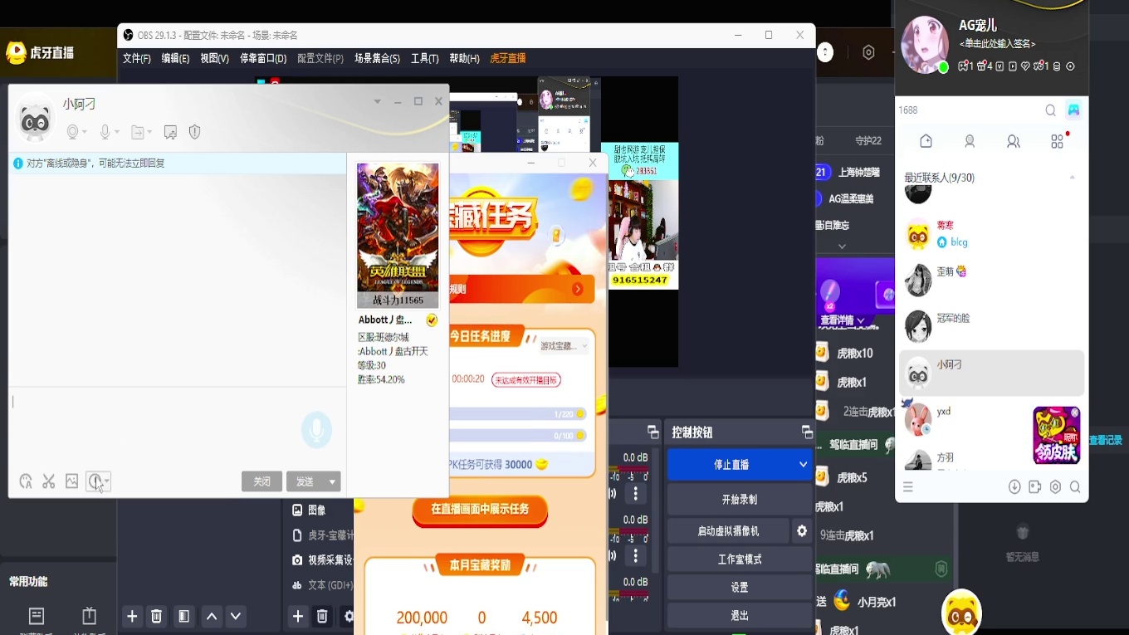Open chat history dropdown arrow
Image resolution: width=1129 pixels, height=635 pixels.
(x=106, y=481)
